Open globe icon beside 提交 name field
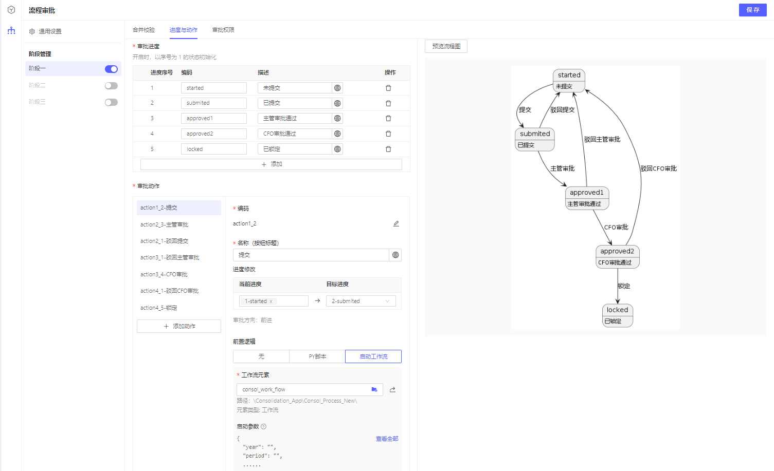This screenshot has width=774, height=471. click(395, 255)
